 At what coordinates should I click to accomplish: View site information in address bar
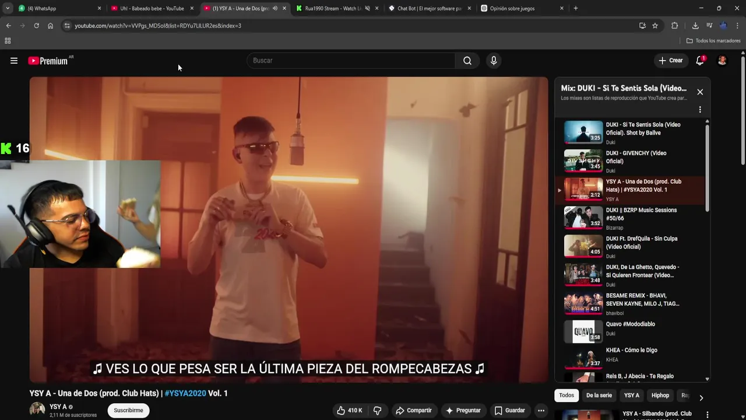pos(67,26)
